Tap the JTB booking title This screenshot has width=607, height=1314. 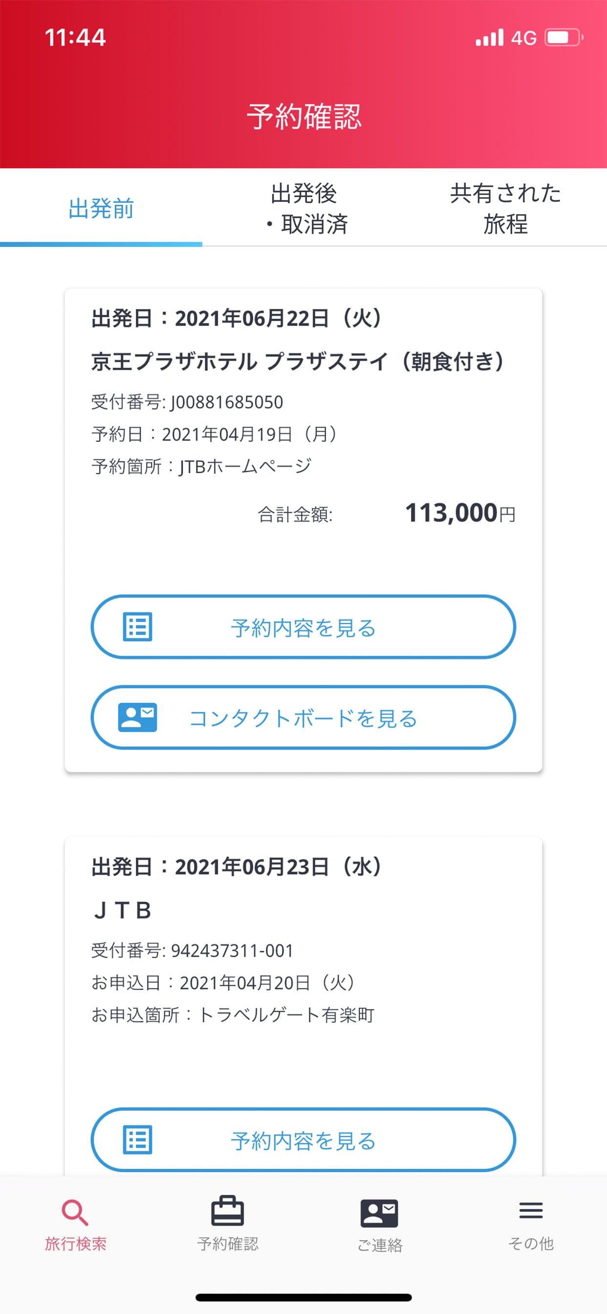point(122,911)
